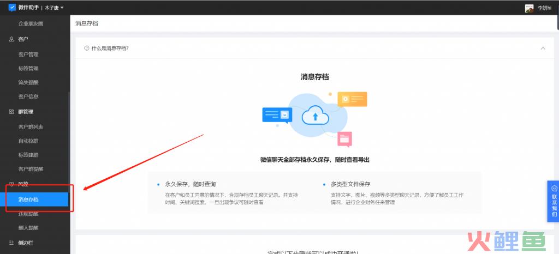Click the 风控 section shield icon

(x=11, y=184)
